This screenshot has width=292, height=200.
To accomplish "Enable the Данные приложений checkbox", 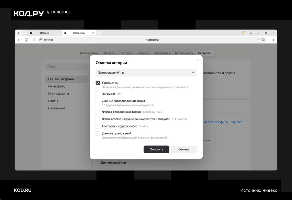I will [x=98, y=133].
